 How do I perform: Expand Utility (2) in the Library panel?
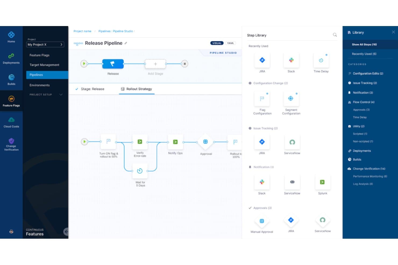358,126
